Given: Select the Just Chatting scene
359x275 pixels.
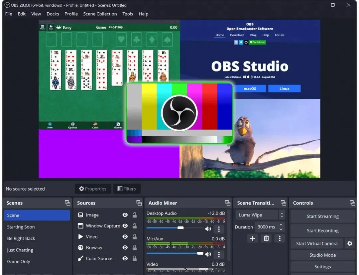Looking at the screenshot, I should [x=37, y=250].
